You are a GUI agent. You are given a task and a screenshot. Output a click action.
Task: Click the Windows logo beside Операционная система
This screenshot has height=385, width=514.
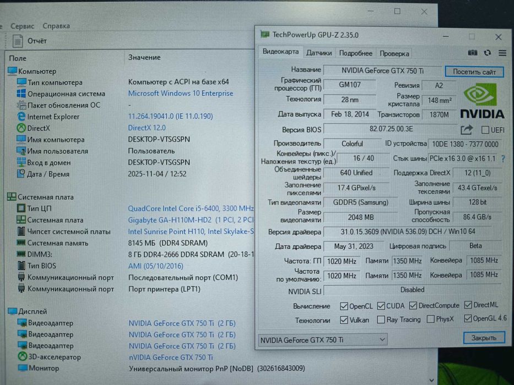21,94
